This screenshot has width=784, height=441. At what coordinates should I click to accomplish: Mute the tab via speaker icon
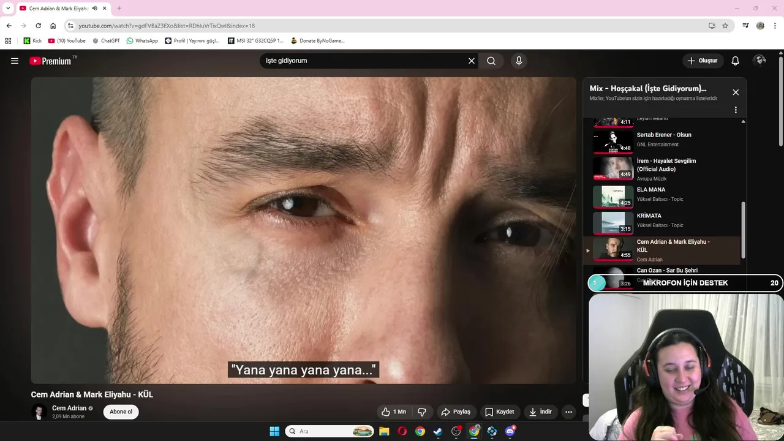tap(94, 9)
